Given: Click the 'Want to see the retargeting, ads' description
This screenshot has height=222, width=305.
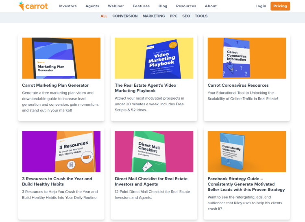Looking at the screenshot, I should (x=245, y=203).
